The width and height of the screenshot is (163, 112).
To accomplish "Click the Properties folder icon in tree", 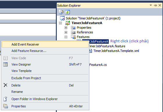I will pos(73,28).
